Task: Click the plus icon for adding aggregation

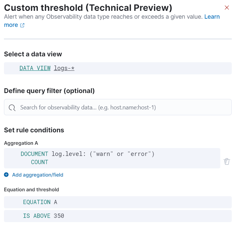Action: 7,175
